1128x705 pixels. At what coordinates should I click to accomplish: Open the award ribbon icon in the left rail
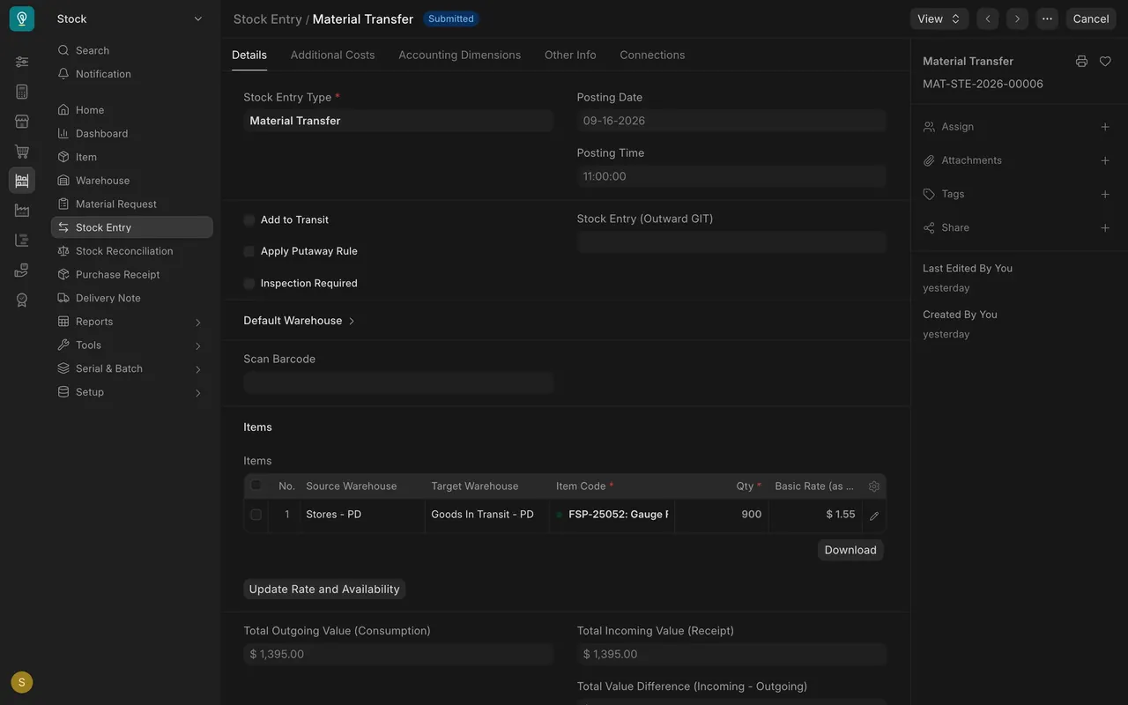click(22, 300)
